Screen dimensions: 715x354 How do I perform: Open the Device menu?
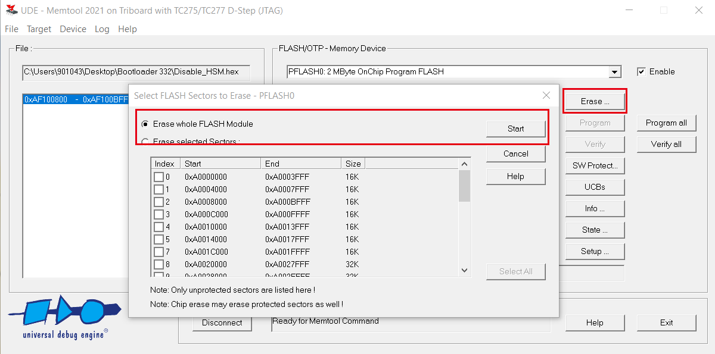pos(73,29)
